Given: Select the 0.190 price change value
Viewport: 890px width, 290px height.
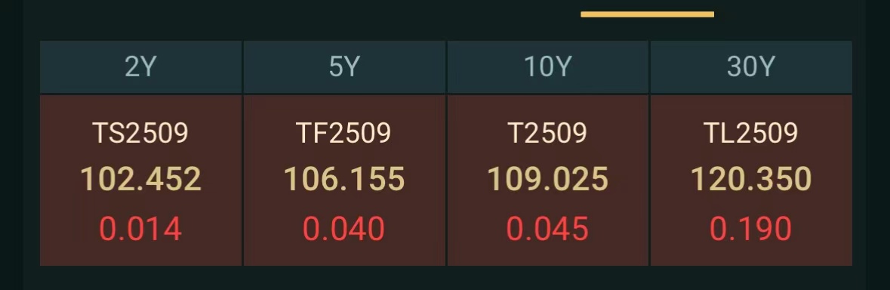Looking at the screenshot, I should click(751, 230).
